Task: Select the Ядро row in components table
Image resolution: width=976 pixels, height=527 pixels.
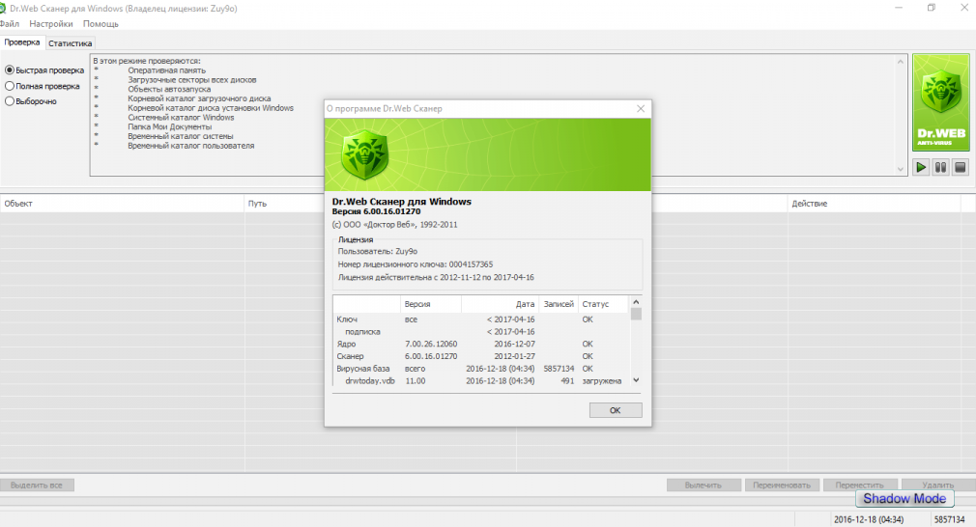Action: coord(481,344)
